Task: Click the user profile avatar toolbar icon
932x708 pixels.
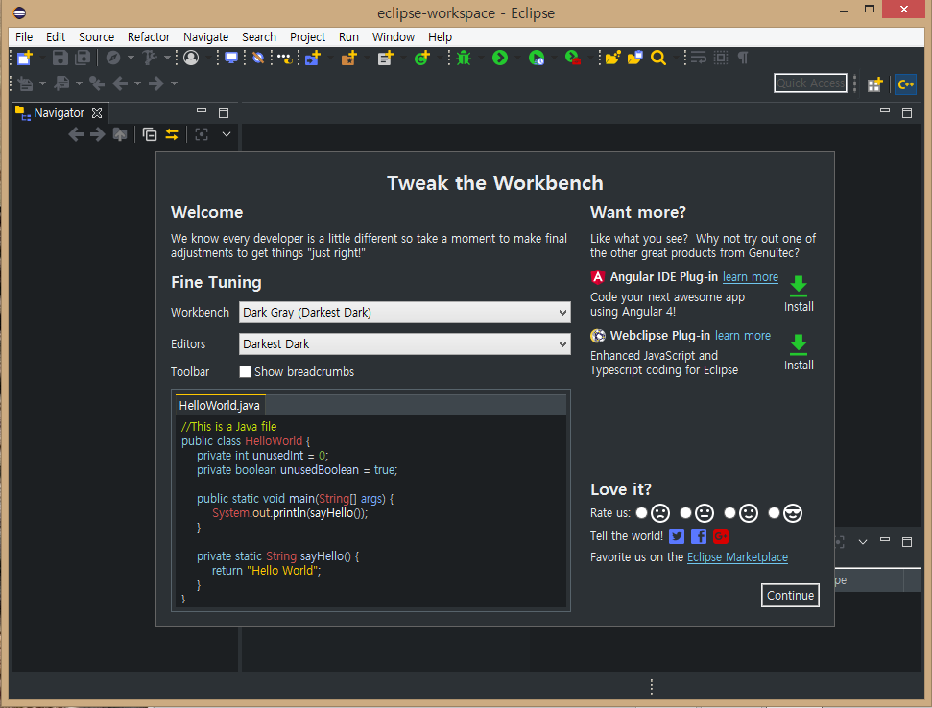Action: click(x=191, y=58)
